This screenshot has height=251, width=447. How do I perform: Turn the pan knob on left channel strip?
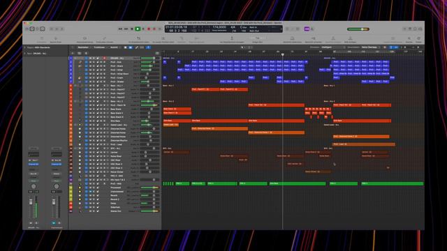click(34, 186)
